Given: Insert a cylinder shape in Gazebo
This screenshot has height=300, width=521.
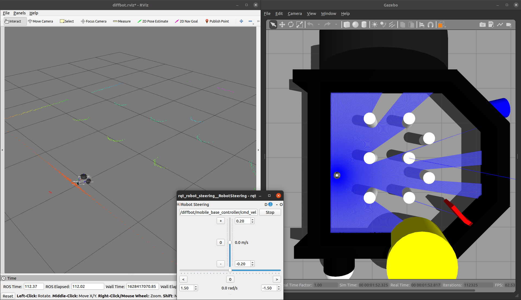Looking at the screenshot, I should pos(364,25).
